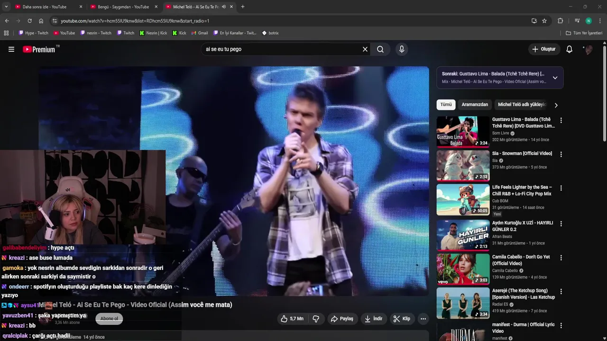Image resolution: width=607 pixels, height=341 pixels.
Task: Open options for manifest Durma video
Action: 561,325
